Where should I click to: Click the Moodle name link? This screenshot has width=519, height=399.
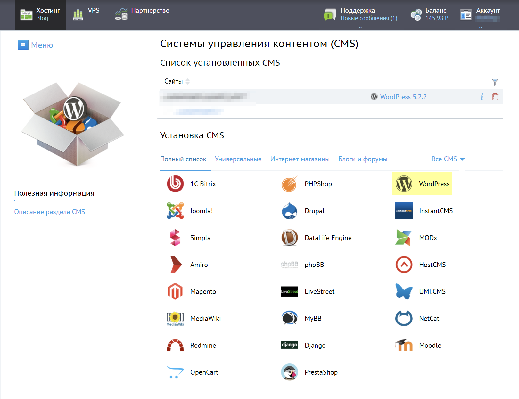click(x=430, y=345)
